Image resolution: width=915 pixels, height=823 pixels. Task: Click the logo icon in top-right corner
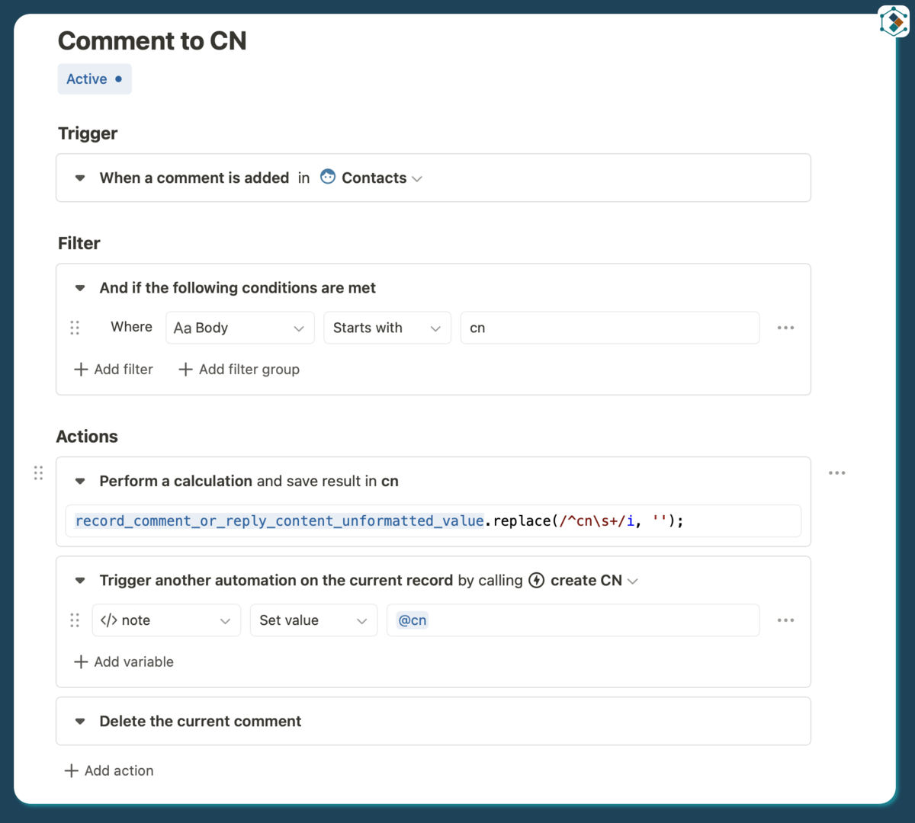(894, 21)
